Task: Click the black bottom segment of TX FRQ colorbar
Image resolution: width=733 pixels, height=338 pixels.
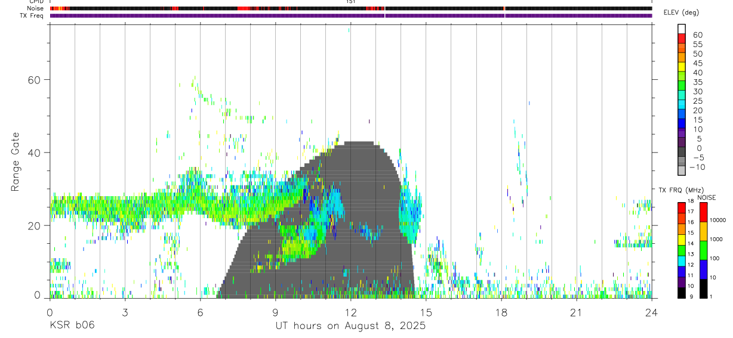Action: pyautogui.click(x=682, y=293)
